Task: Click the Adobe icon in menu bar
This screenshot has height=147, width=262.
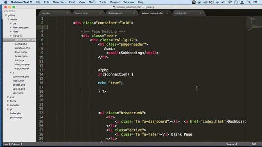Action: [211, 2]
